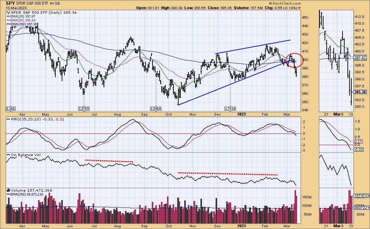Image resolution: width=370 pixels, height=229 pixels.
Task: Click the 1.5769 cycle label
Action: point(84,109)
